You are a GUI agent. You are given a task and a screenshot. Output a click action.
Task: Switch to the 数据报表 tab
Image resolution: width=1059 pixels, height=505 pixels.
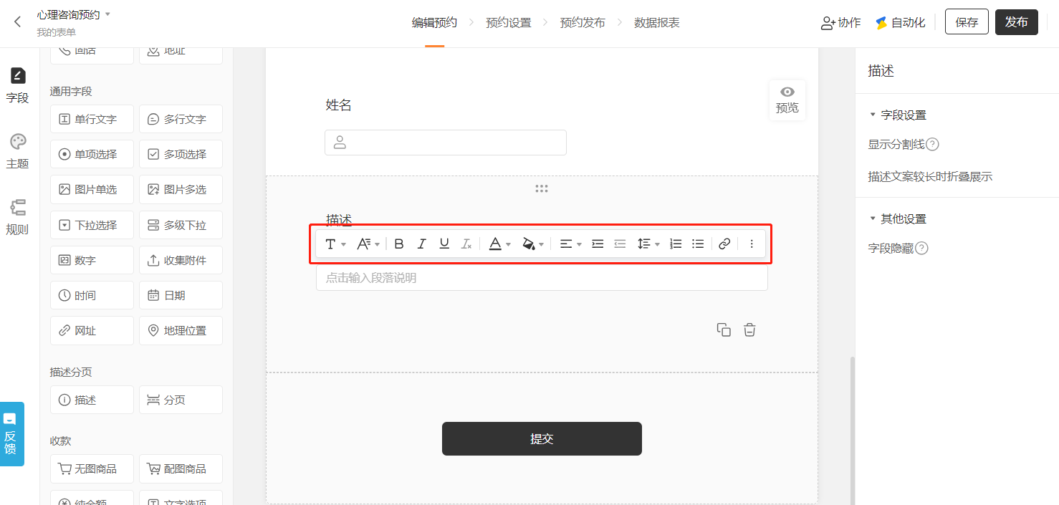click(x=657, y=23)
